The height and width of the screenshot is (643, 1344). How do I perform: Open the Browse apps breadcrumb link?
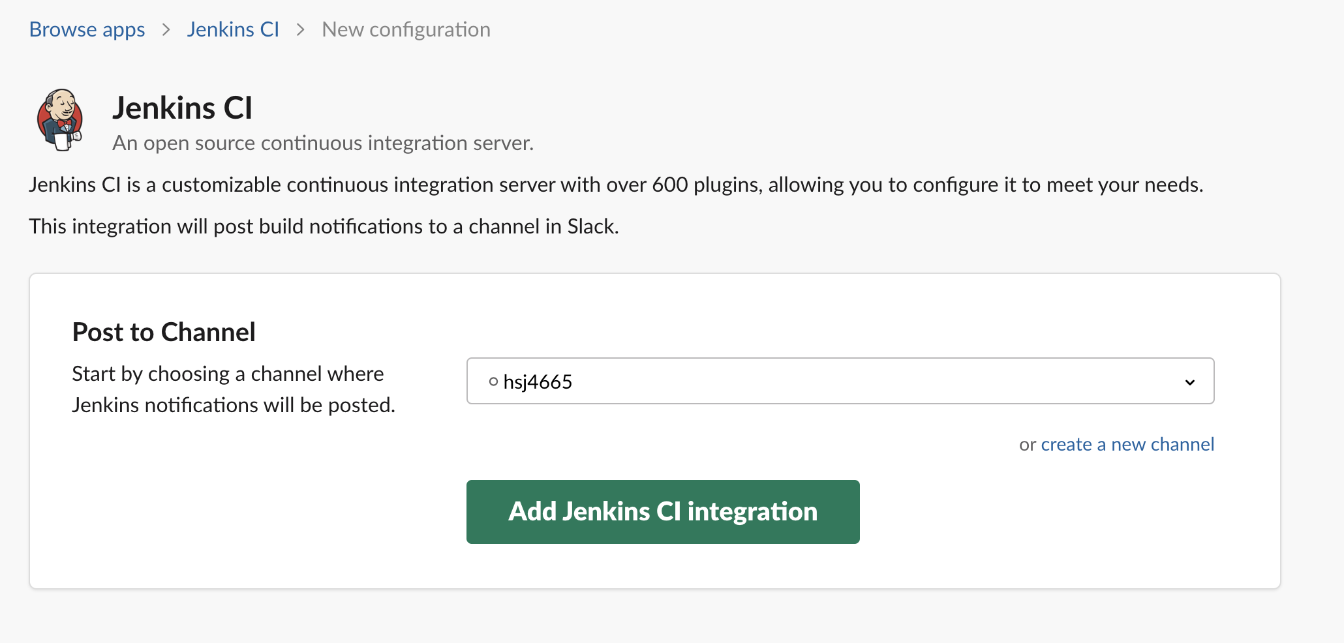[x=87, y=29]
